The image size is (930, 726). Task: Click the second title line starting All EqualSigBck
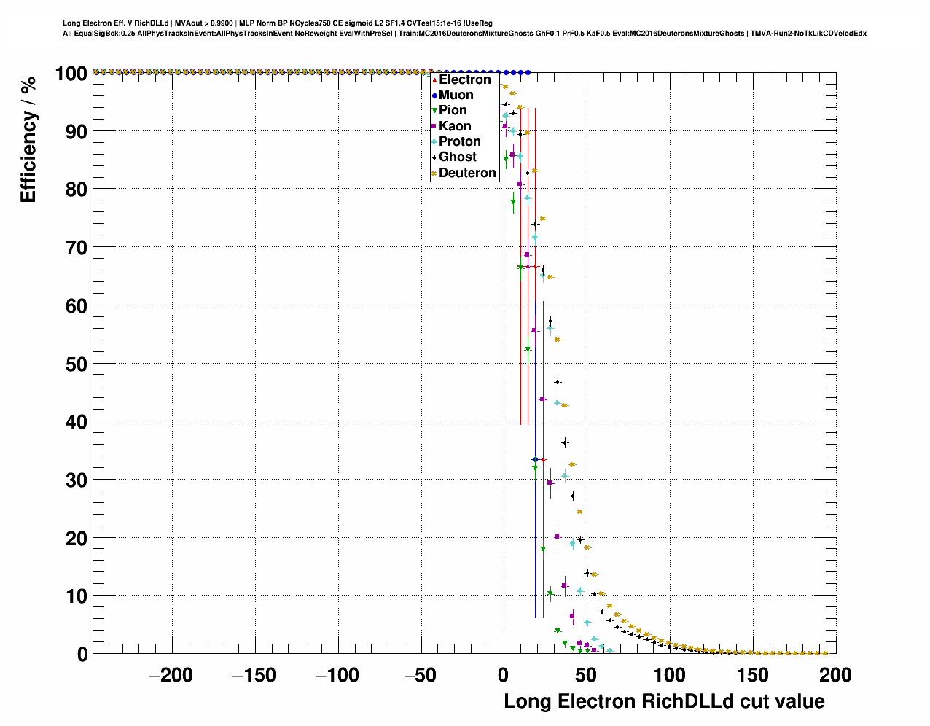464,34
